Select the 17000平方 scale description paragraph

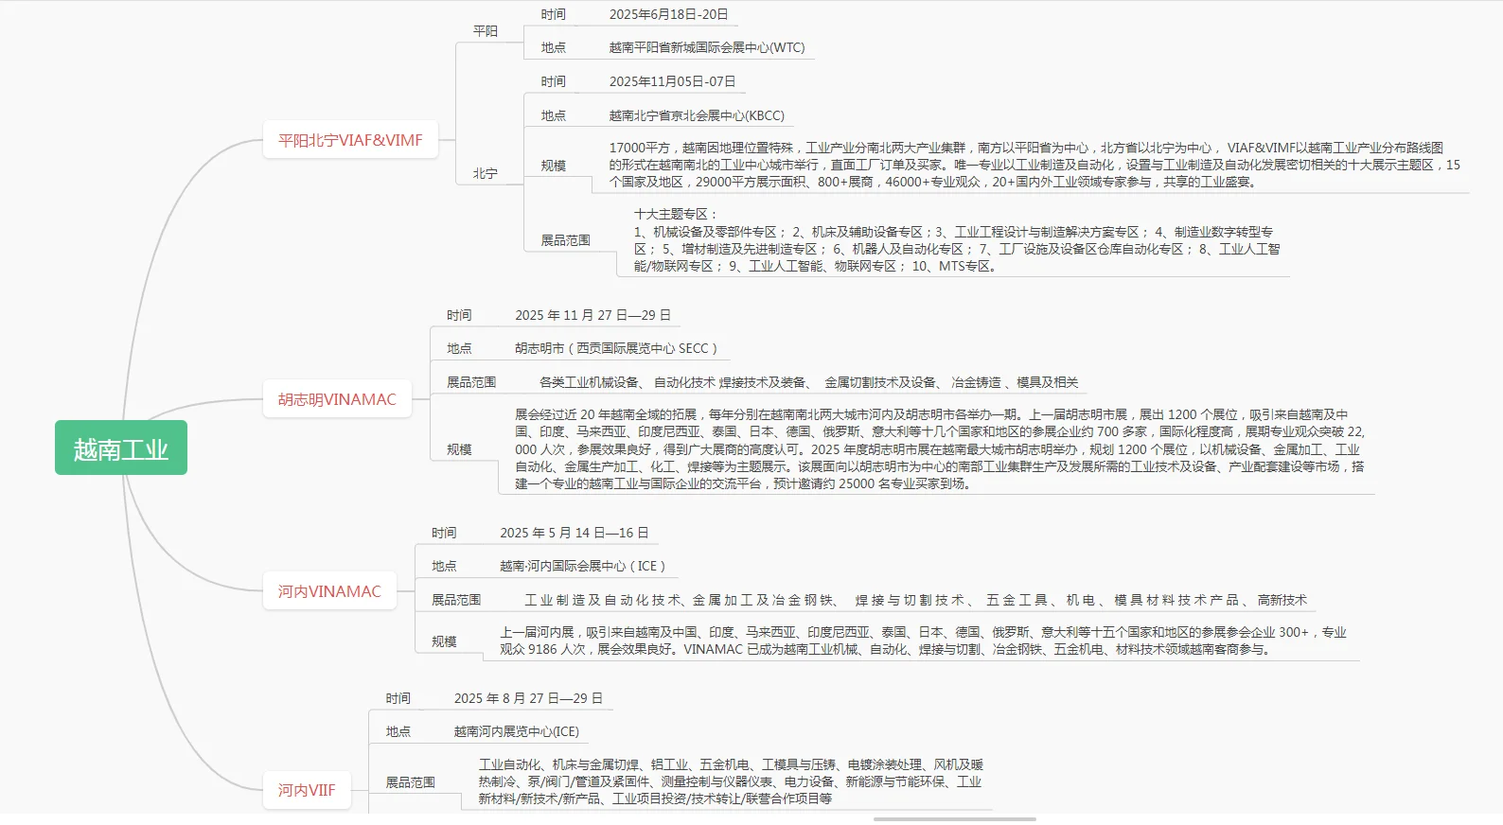[x=1034, y=165]
